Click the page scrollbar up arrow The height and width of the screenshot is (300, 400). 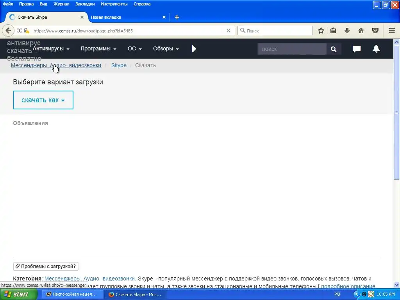(397, 42)
